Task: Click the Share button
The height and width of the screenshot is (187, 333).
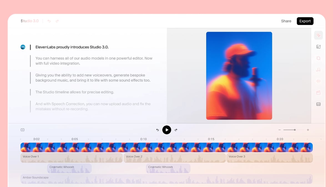Action: pos(286,21)
